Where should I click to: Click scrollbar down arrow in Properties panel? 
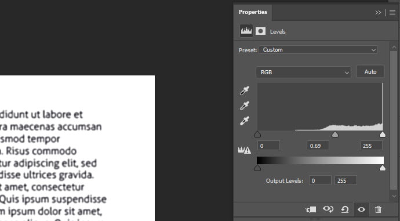click(394, 196)
